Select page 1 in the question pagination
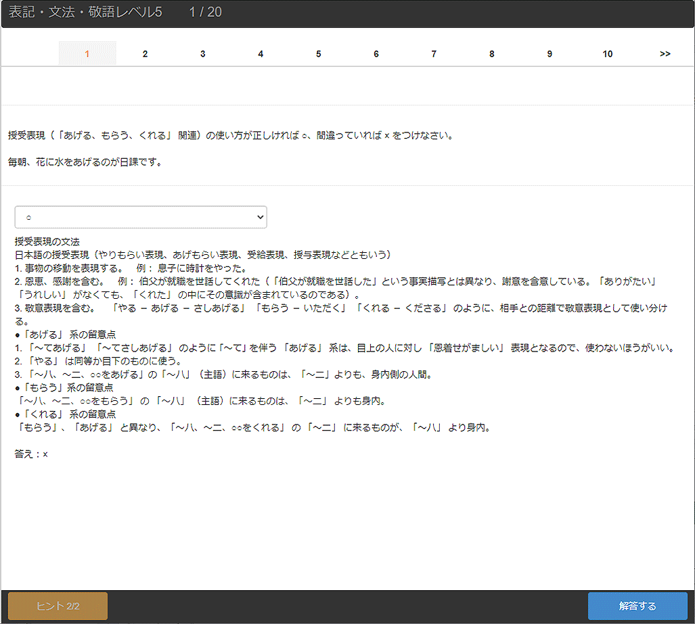The width and height of the screenshot is (695, 624). coord(87,54)
